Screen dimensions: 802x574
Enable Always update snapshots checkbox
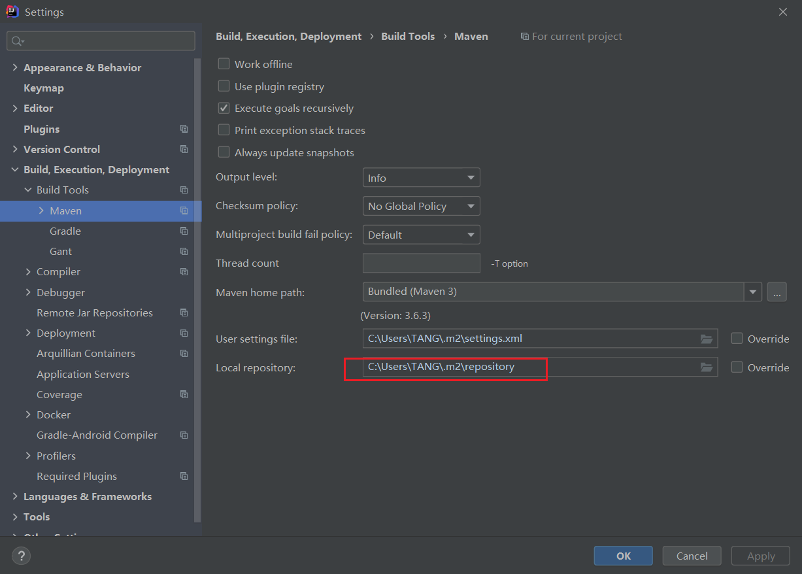[224, 152]
